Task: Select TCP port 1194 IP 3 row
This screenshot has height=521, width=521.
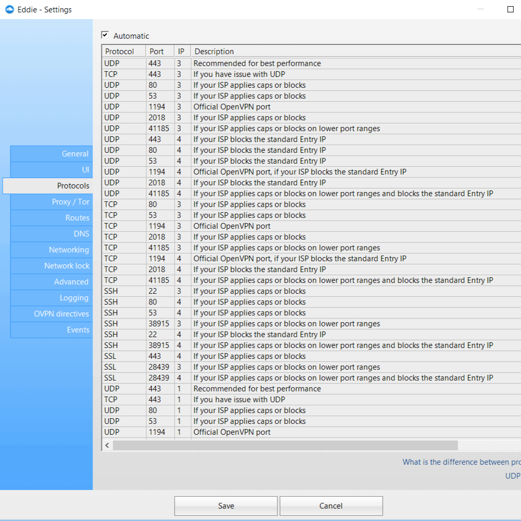Action: 311,226
